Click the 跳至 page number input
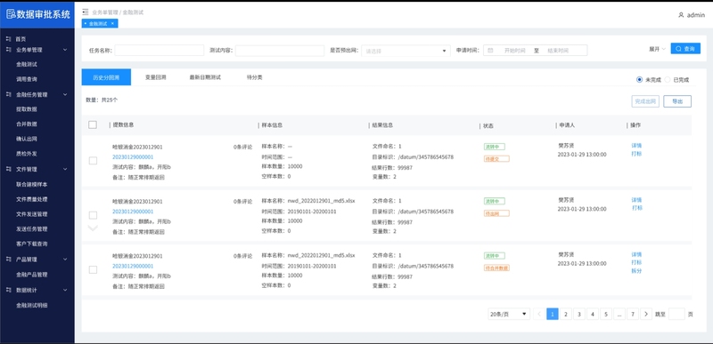 coord(676,314)
